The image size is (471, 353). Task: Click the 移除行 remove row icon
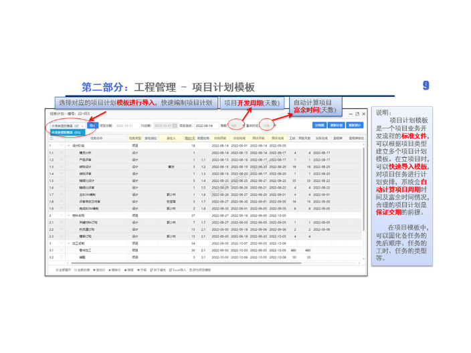click(x=110, y=270)
